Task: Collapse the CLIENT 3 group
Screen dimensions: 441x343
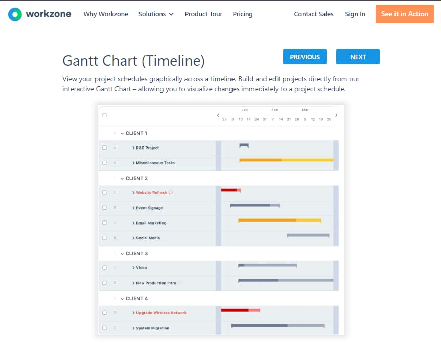Action: point(122,254)
